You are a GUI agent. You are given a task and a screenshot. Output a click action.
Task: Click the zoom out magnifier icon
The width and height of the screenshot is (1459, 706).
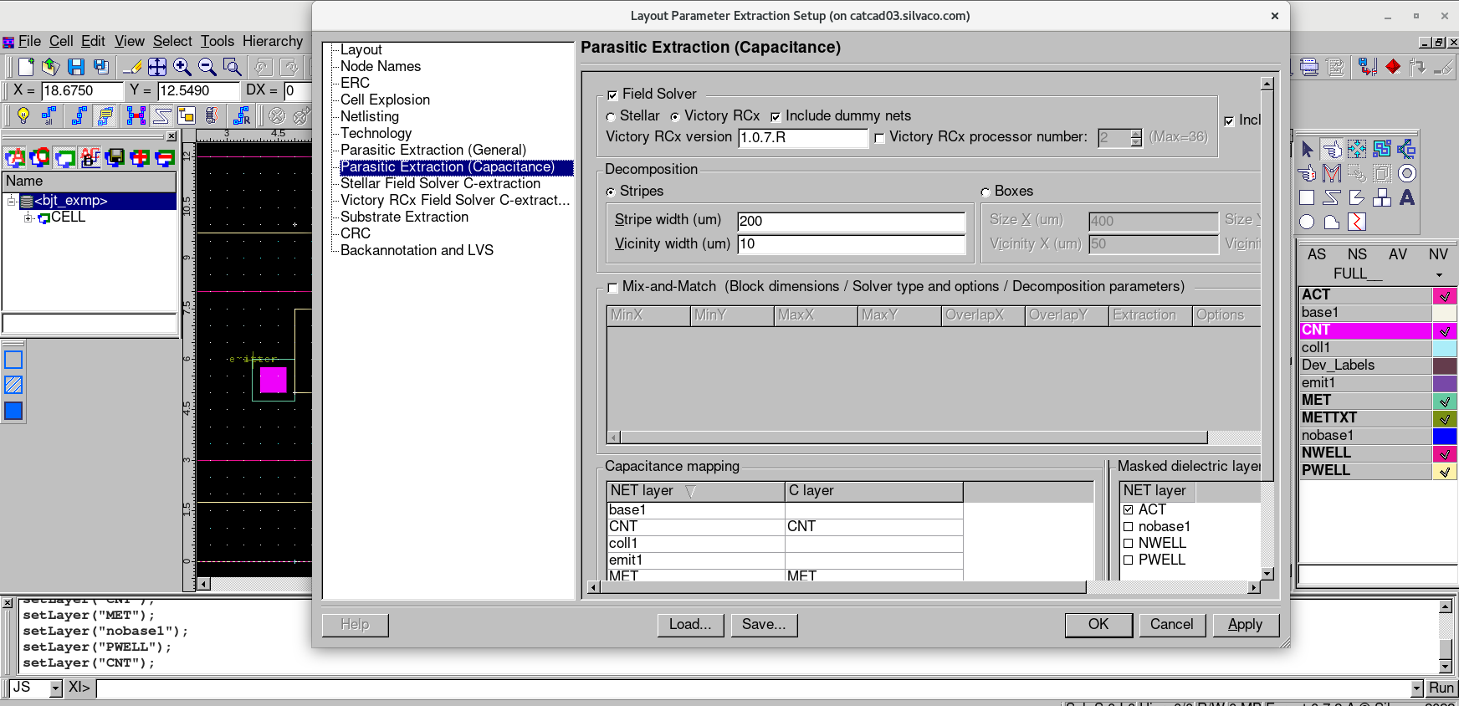pyautogui.click(x=207, y=67)
